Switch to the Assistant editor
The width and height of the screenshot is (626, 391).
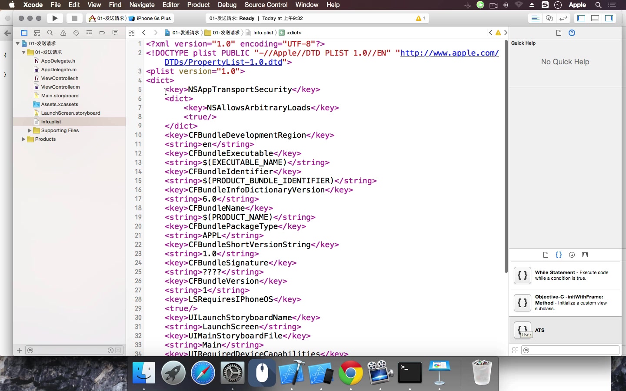click(549, 19)
